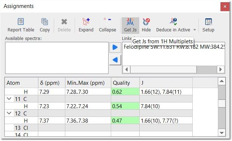Select the shift value 7.29
Image resolution: width=232 pixels, height=141 pixels.
(x=52, y=92)
